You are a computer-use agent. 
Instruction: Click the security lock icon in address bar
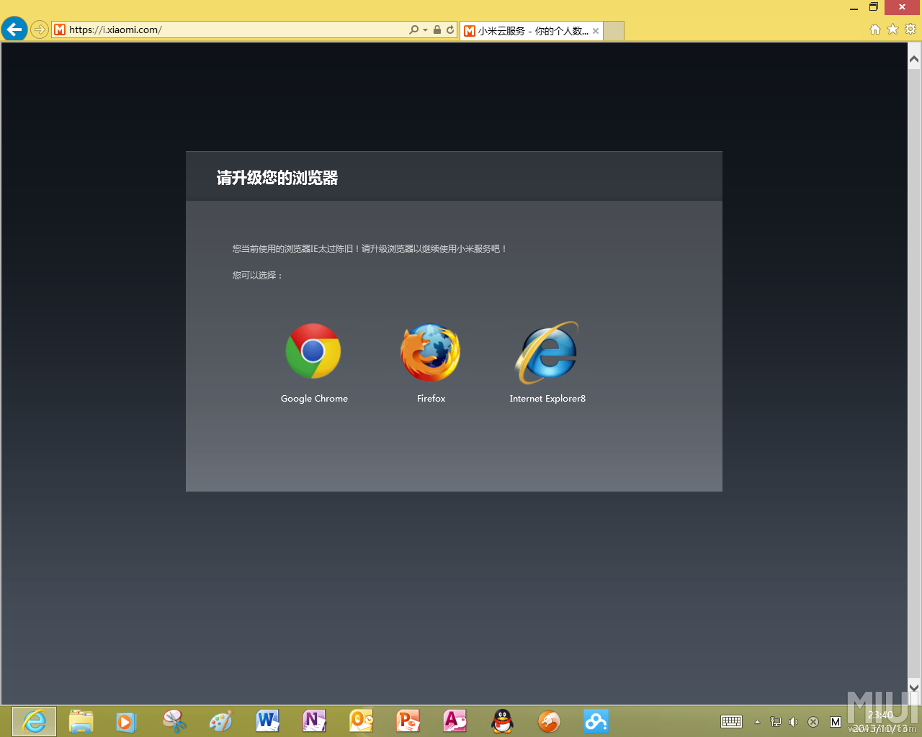(x=437, y=30)
